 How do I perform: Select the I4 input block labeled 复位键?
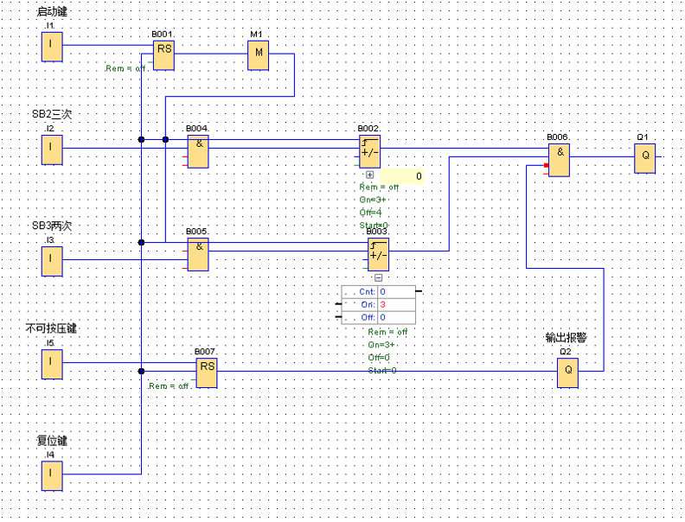click(x=52, y=474)
